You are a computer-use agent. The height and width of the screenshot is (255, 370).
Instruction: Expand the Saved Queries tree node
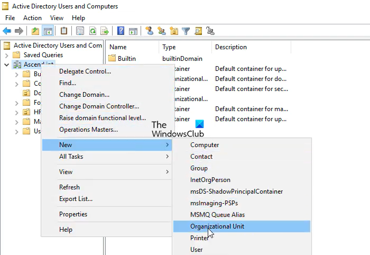(6, 56)
